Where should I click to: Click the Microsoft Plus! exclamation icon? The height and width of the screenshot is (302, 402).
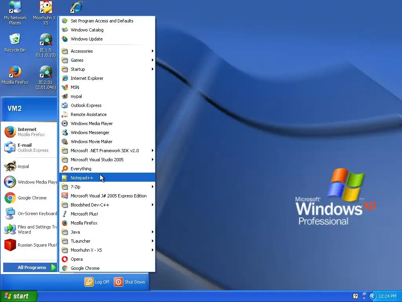coord(65,214)
